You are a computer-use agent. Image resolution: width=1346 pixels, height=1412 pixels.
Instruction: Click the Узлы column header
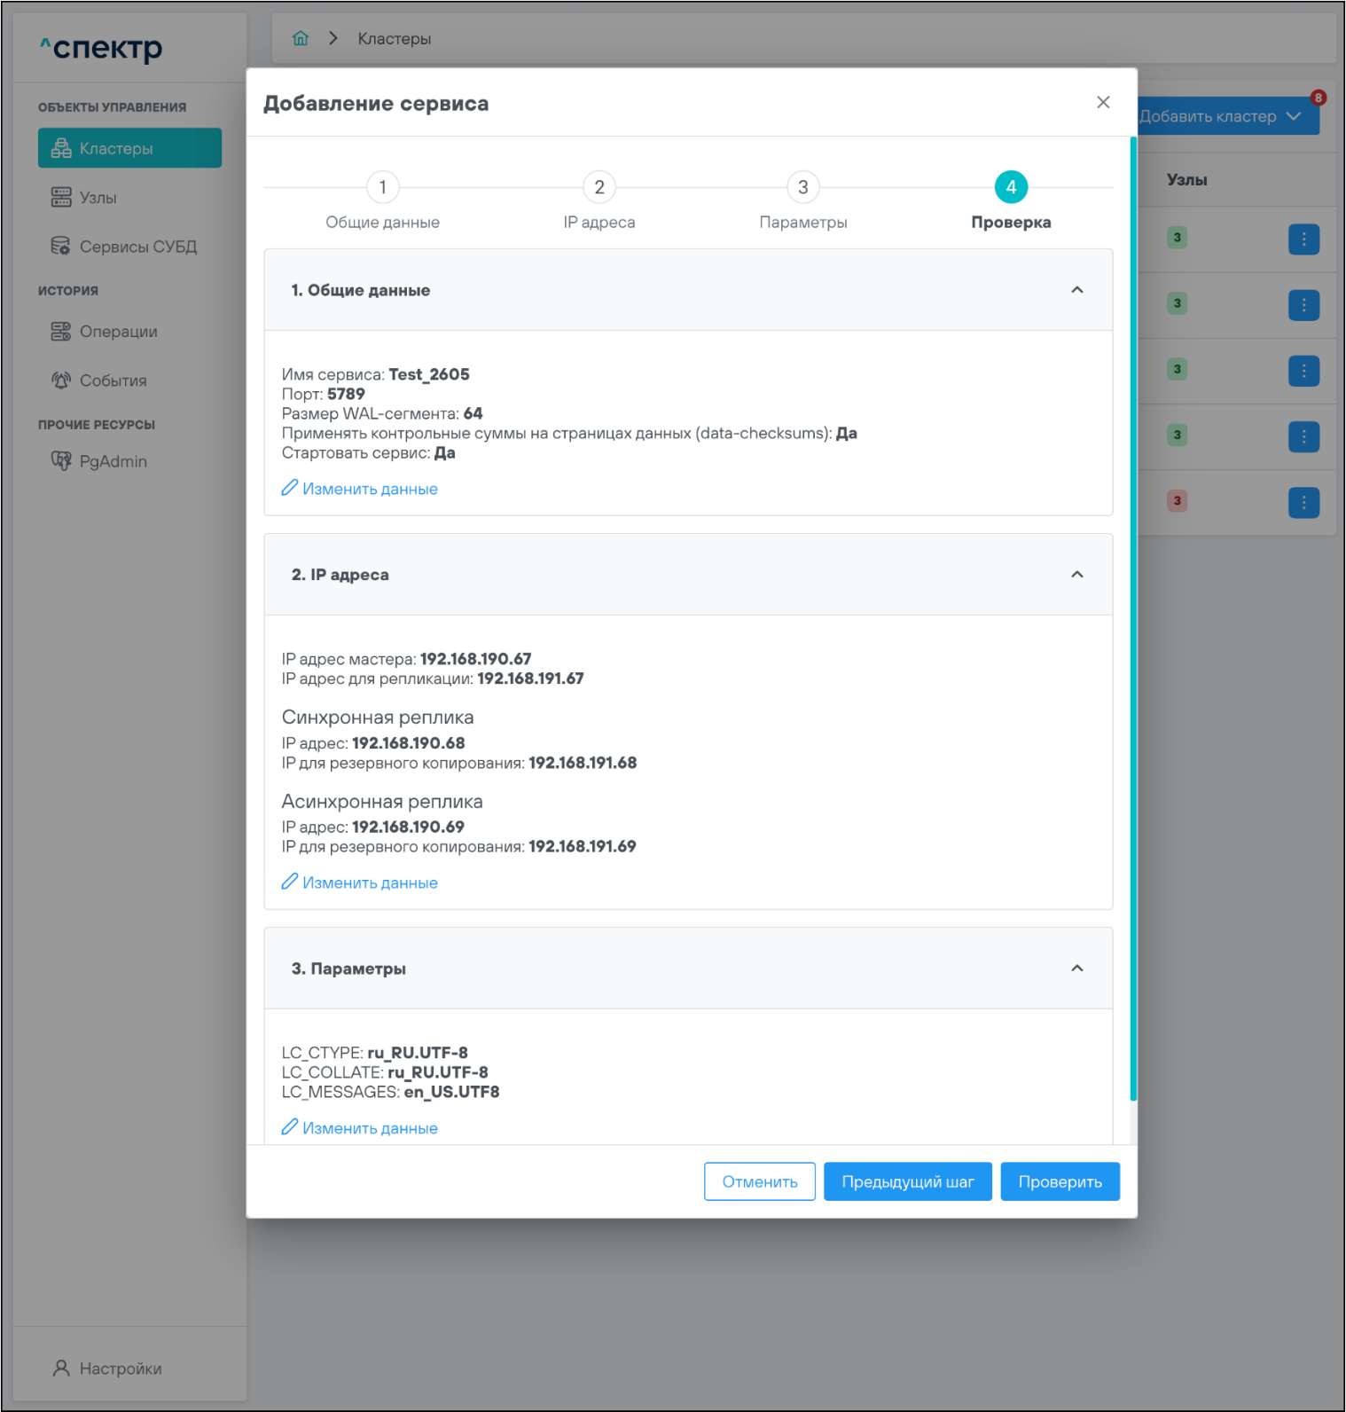(x=1186, y=180)
